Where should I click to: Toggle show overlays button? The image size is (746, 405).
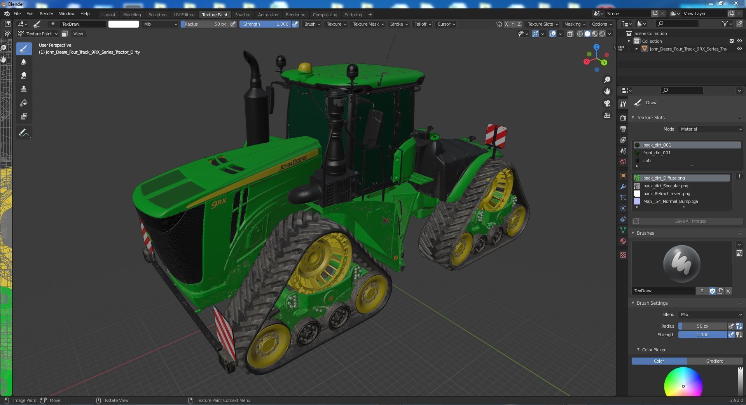click(x=553, y=34)
